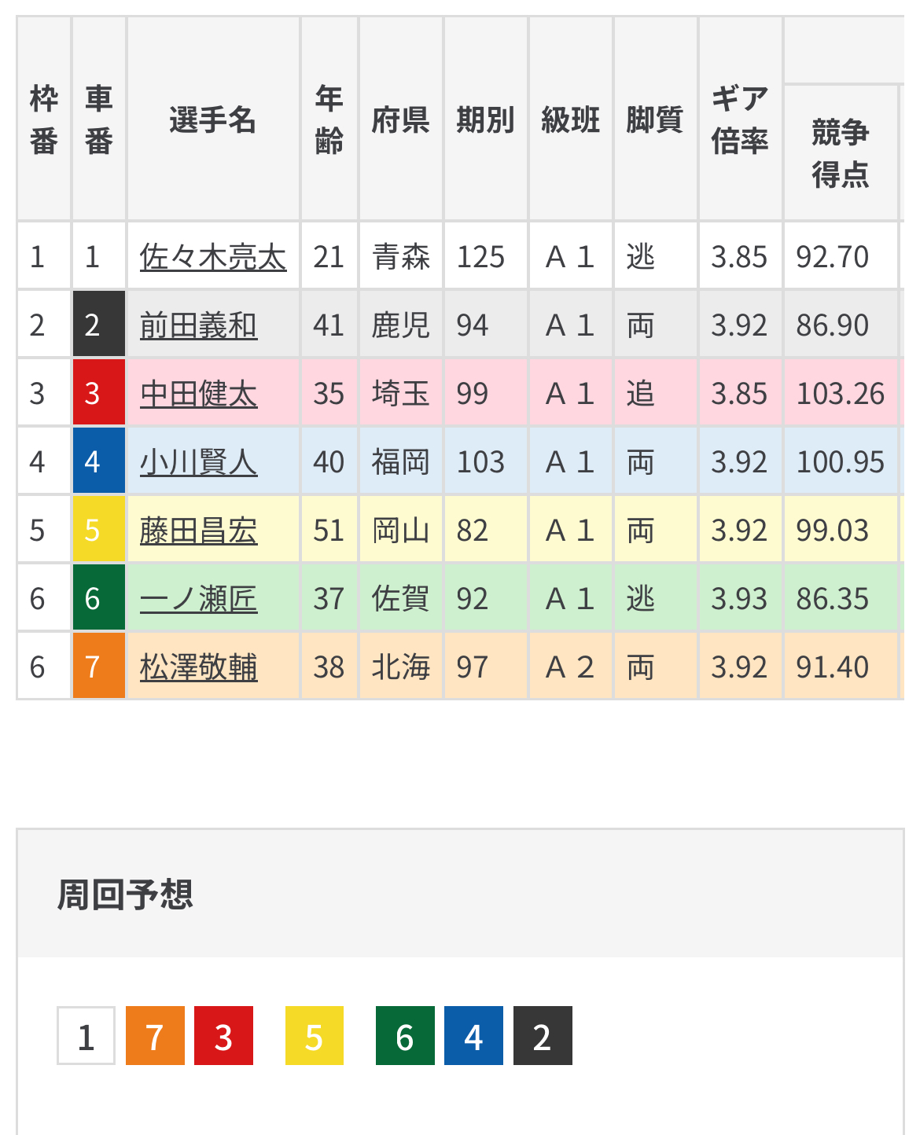Click orange number 7 in lap prediction
The height and width of the screenshot is (1135, 920).
pyautogui.click(x=155, y=1036)
